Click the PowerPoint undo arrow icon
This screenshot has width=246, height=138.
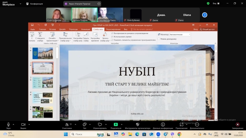(38, 25)
